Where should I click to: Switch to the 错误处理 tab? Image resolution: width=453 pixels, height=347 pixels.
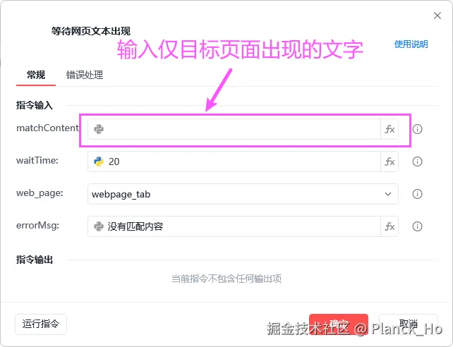pyautogui.click(x=85, y=75)
